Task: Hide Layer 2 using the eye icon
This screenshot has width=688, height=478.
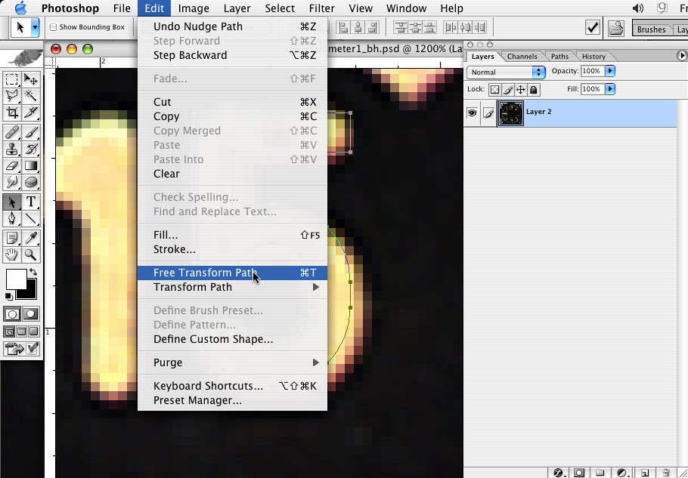Action: [472, 113]
